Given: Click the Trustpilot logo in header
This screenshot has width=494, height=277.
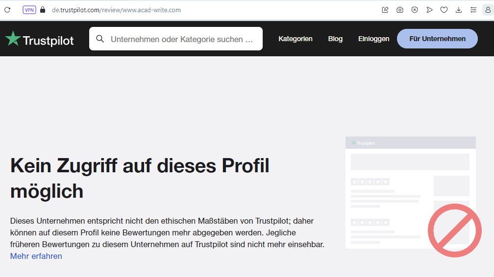Looking at the screenshot, I should point(39,39).
